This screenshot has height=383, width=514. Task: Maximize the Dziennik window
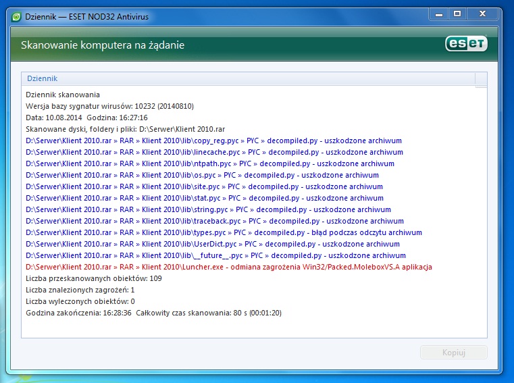point(457,14)
